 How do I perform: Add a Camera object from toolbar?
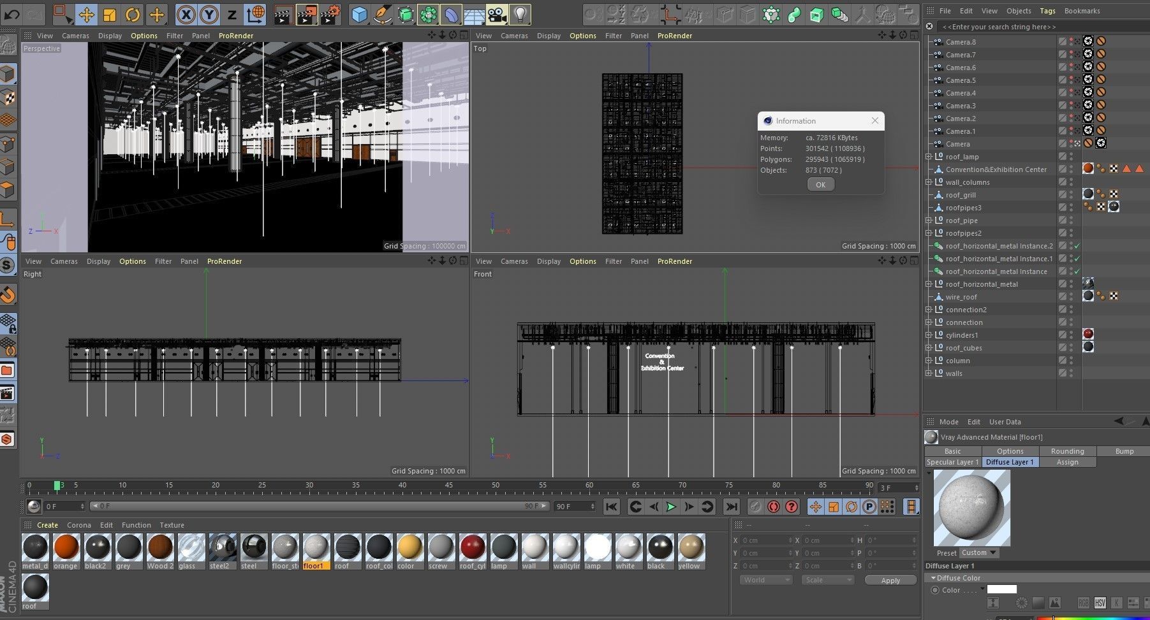tap(497, 14)
